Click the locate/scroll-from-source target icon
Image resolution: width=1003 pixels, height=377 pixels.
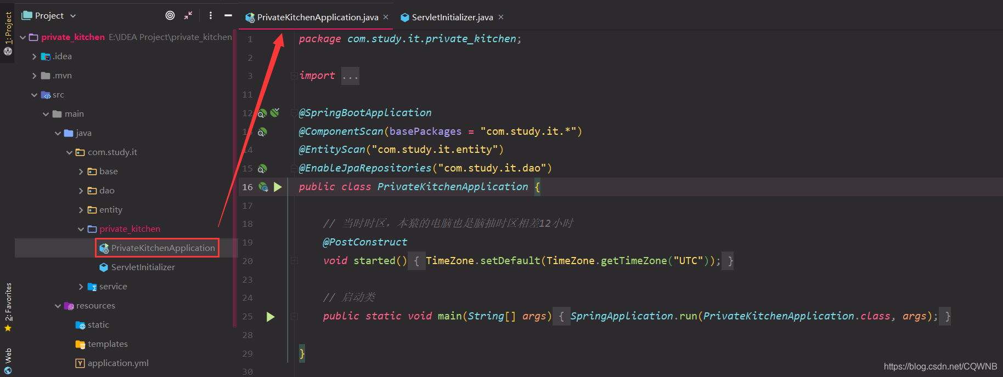pos(170,15)
